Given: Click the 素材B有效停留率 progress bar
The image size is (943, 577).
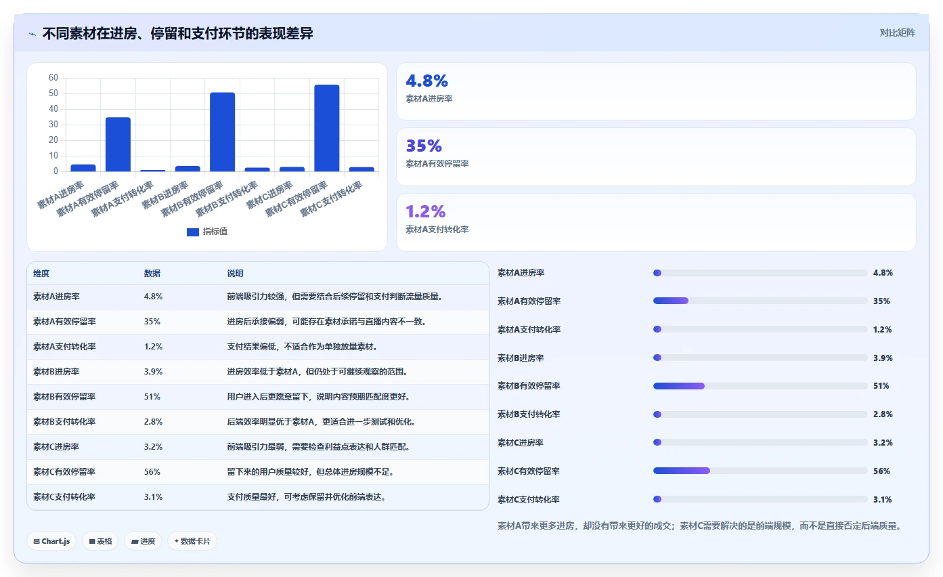Looking at the screenshot, I should click(760, 386).
